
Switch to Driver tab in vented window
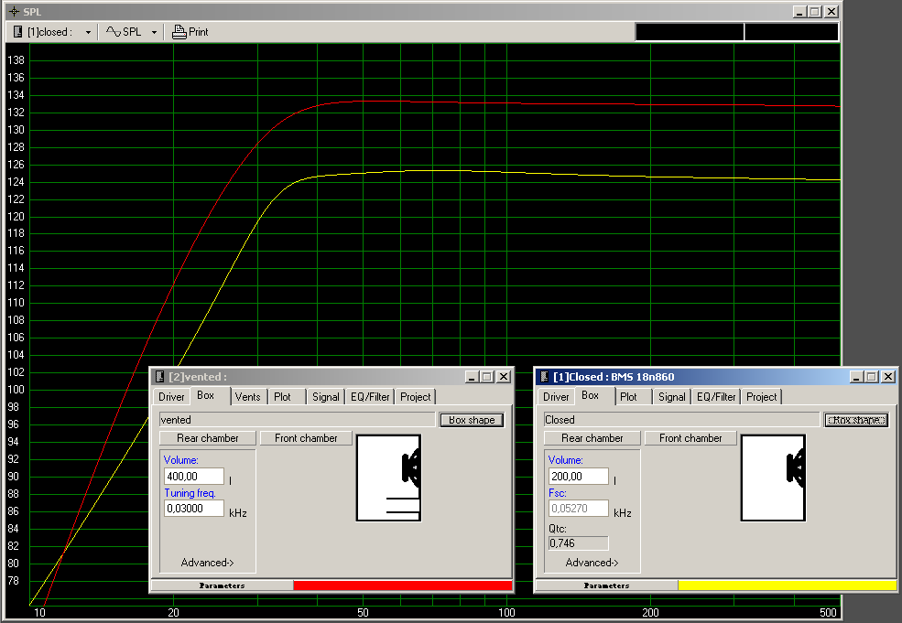point(171,396)
